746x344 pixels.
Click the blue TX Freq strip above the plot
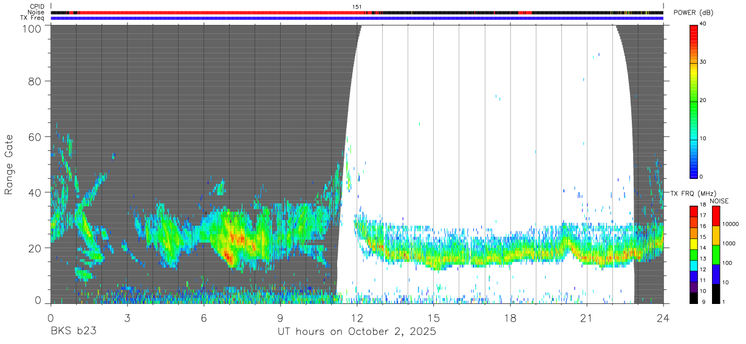pos(357,18)
